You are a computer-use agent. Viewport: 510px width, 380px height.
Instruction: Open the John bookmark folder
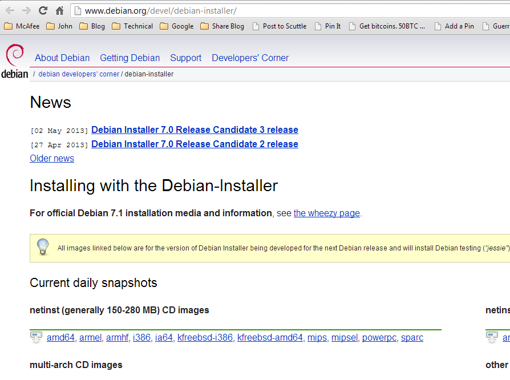pos(59,26)
